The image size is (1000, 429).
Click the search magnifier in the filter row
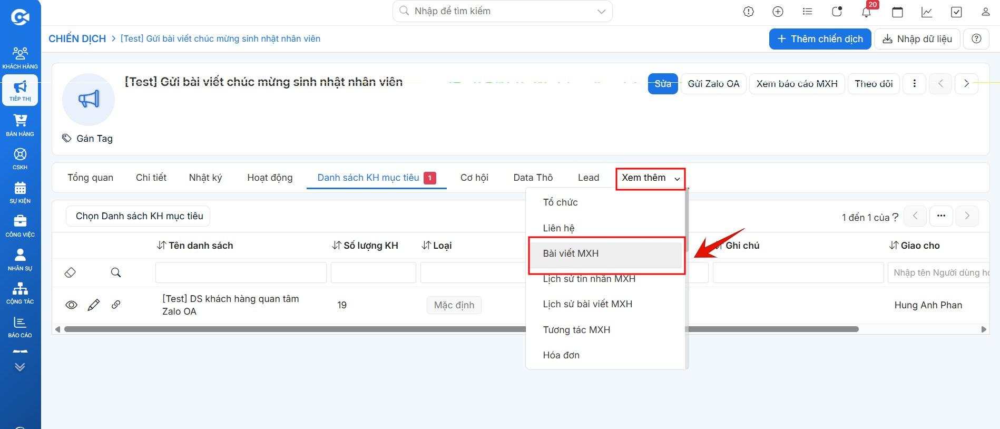pos(116,272)
